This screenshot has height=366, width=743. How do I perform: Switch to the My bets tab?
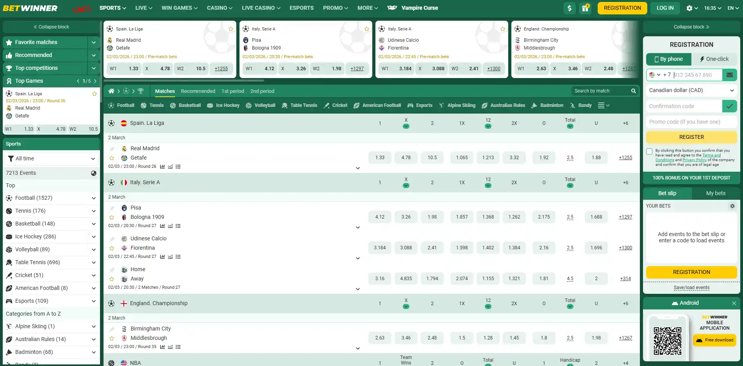716,193
